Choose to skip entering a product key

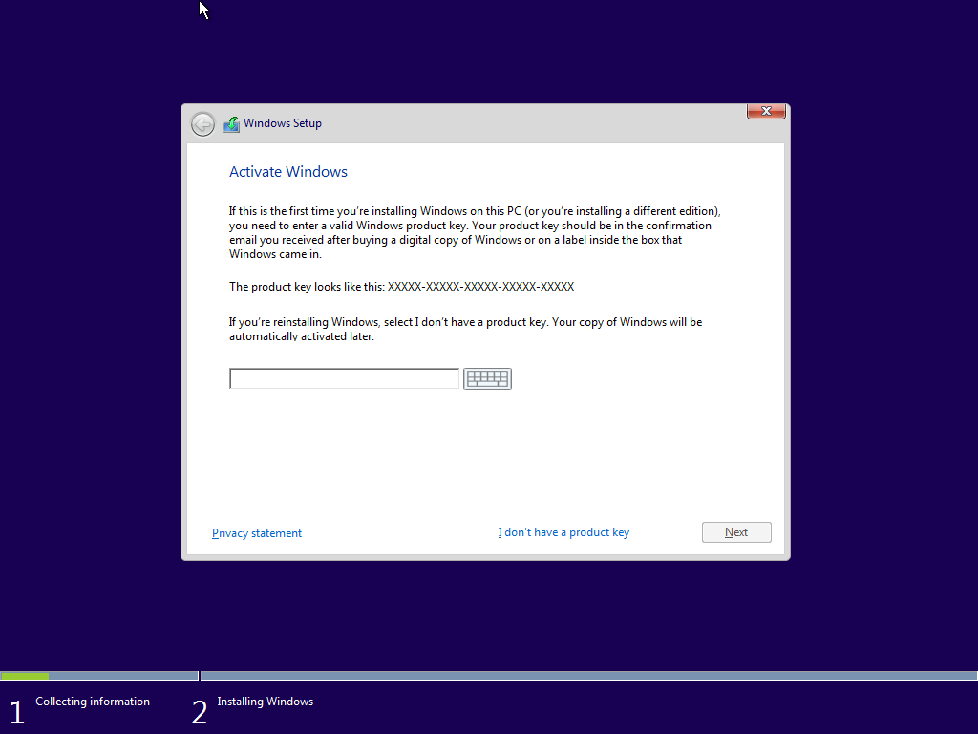[x=563, y=532]
